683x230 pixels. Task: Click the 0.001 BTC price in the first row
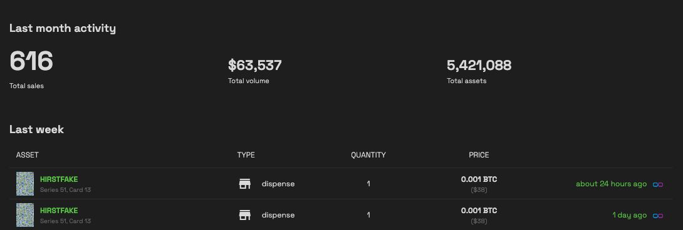479,179
